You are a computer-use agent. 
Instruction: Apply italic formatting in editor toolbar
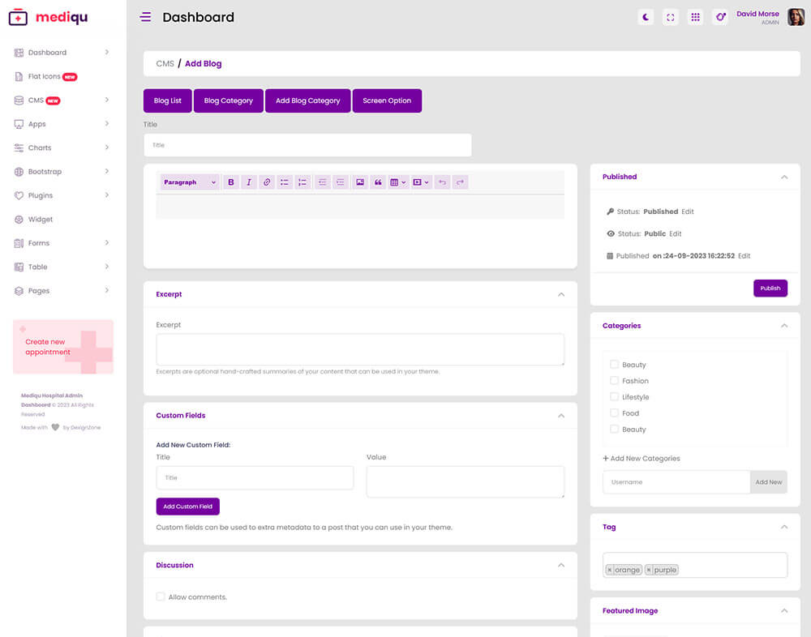[249, 182]
